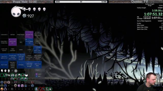Screen dimensions: 163x91
Task: Click the 12/14 attempt counter
Action: pyautogui.click(x=161, y=6)
